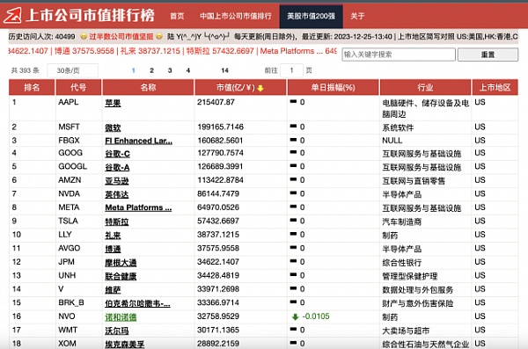Click the flat change indicator in AAPL row
Screen dimensions: 528x349
pyautogui.click(x=293, y=101)
